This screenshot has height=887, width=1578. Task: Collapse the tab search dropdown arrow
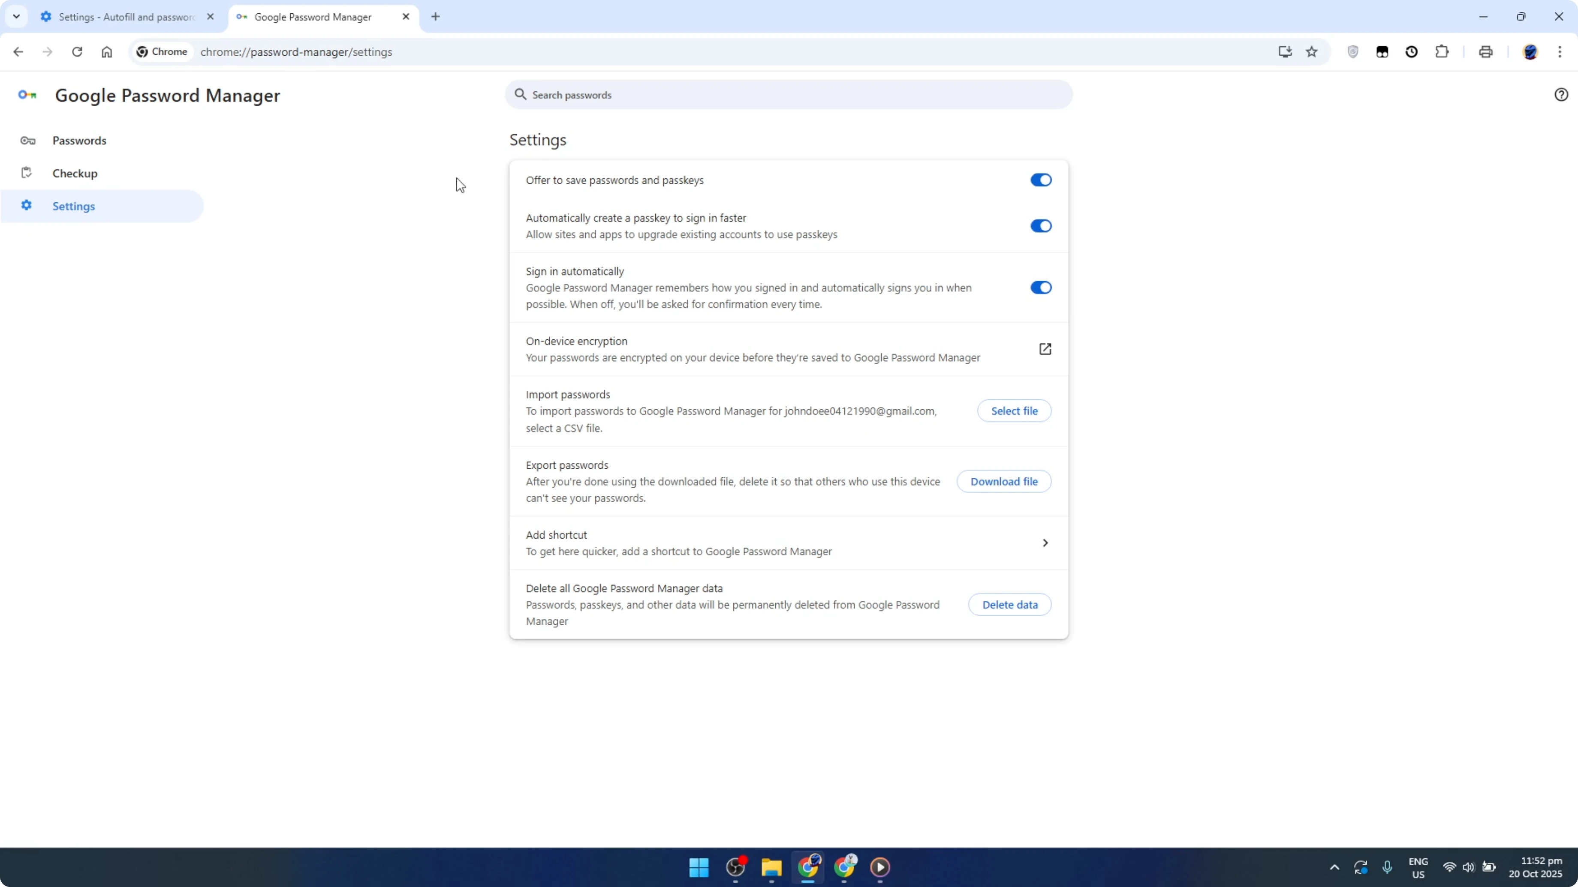coord(17,17)
